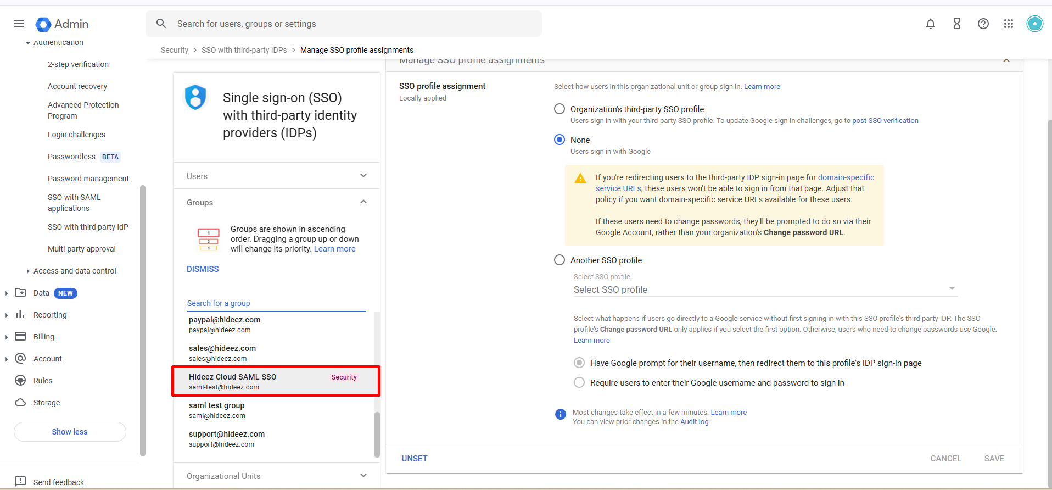Click the Search for a group field
Screen dimensions: 1052x490
tap(276, 303)
